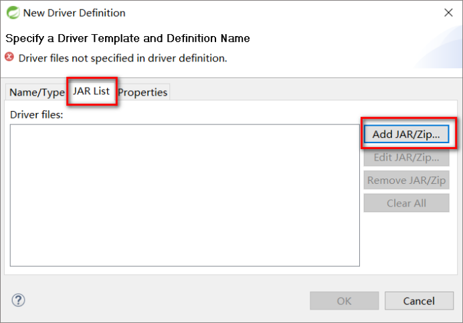Click inside the Driver files list box
Screen dimensions: 463x323
(185, 195)
